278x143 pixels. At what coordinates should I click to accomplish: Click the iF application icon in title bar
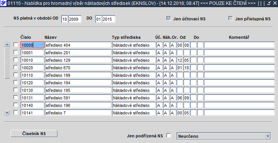click(3, 3)
